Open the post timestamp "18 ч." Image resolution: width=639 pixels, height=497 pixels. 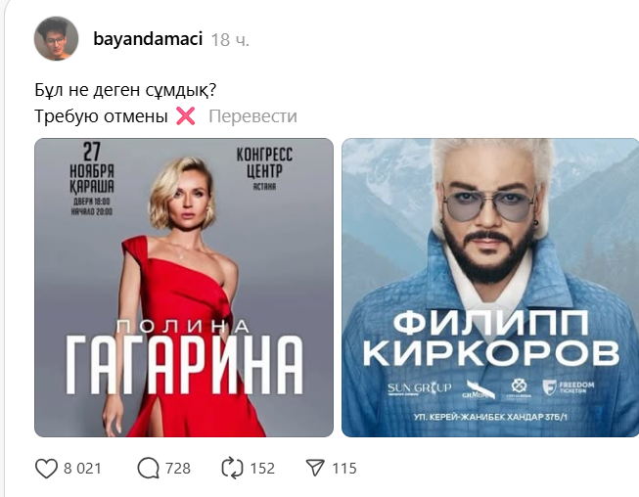pyautogui.click(x=230, y=40)
